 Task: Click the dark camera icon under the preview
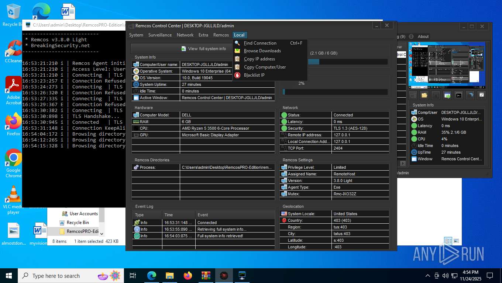click(436, 95)
